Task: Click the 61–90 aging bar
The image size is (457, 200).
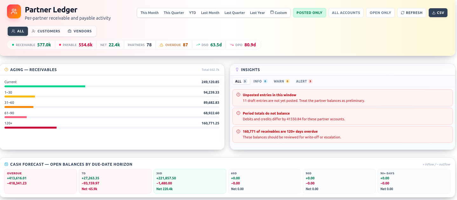Action: (112, 117)
